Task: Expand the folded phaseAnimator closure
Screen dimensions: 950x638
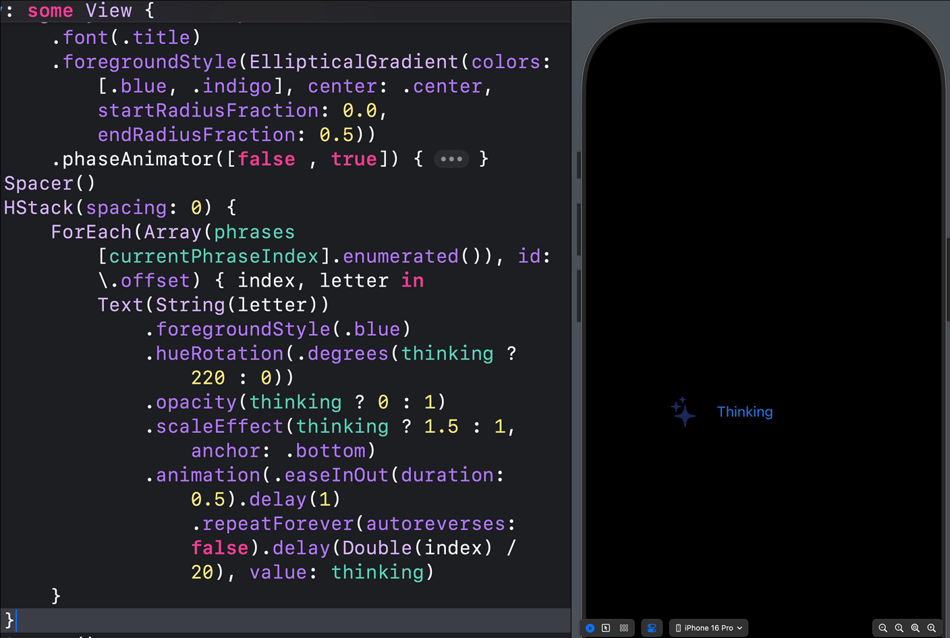Action: (451, 159)
